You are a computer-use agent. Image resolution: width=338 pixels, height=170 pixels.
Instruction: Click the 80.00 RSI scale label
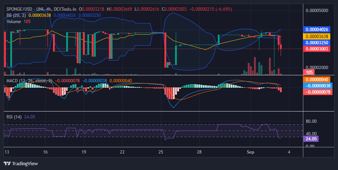pos(311,121)
